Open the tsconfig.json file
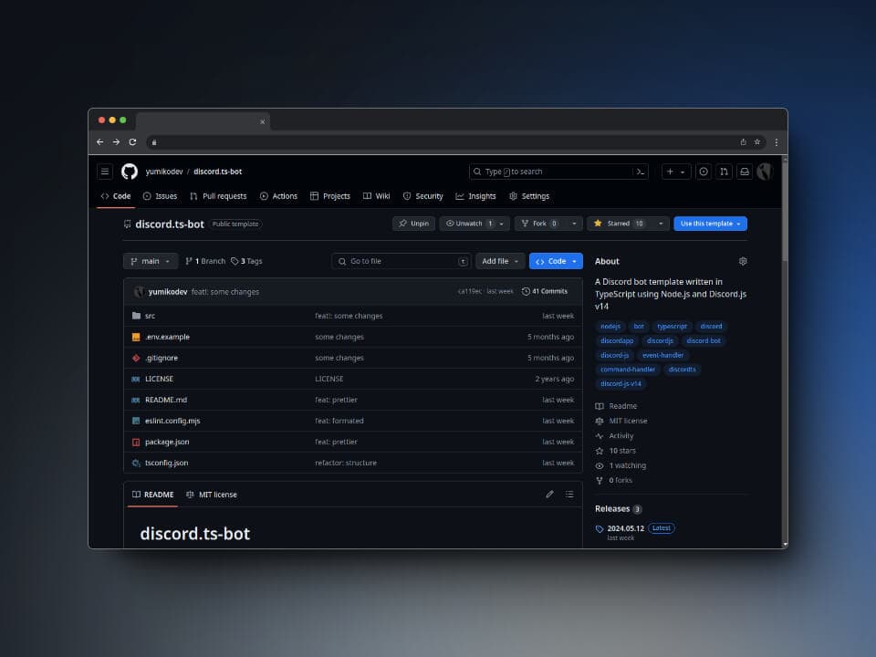 click(166, 463)
